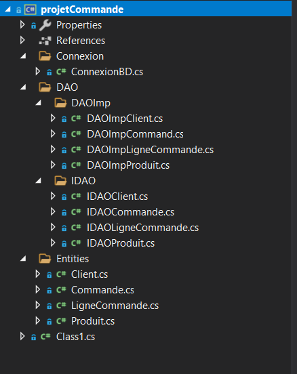Click the C# icon of DAOImpClient.cs
This screenshot has height=374, width=297.
click(76, 119)
